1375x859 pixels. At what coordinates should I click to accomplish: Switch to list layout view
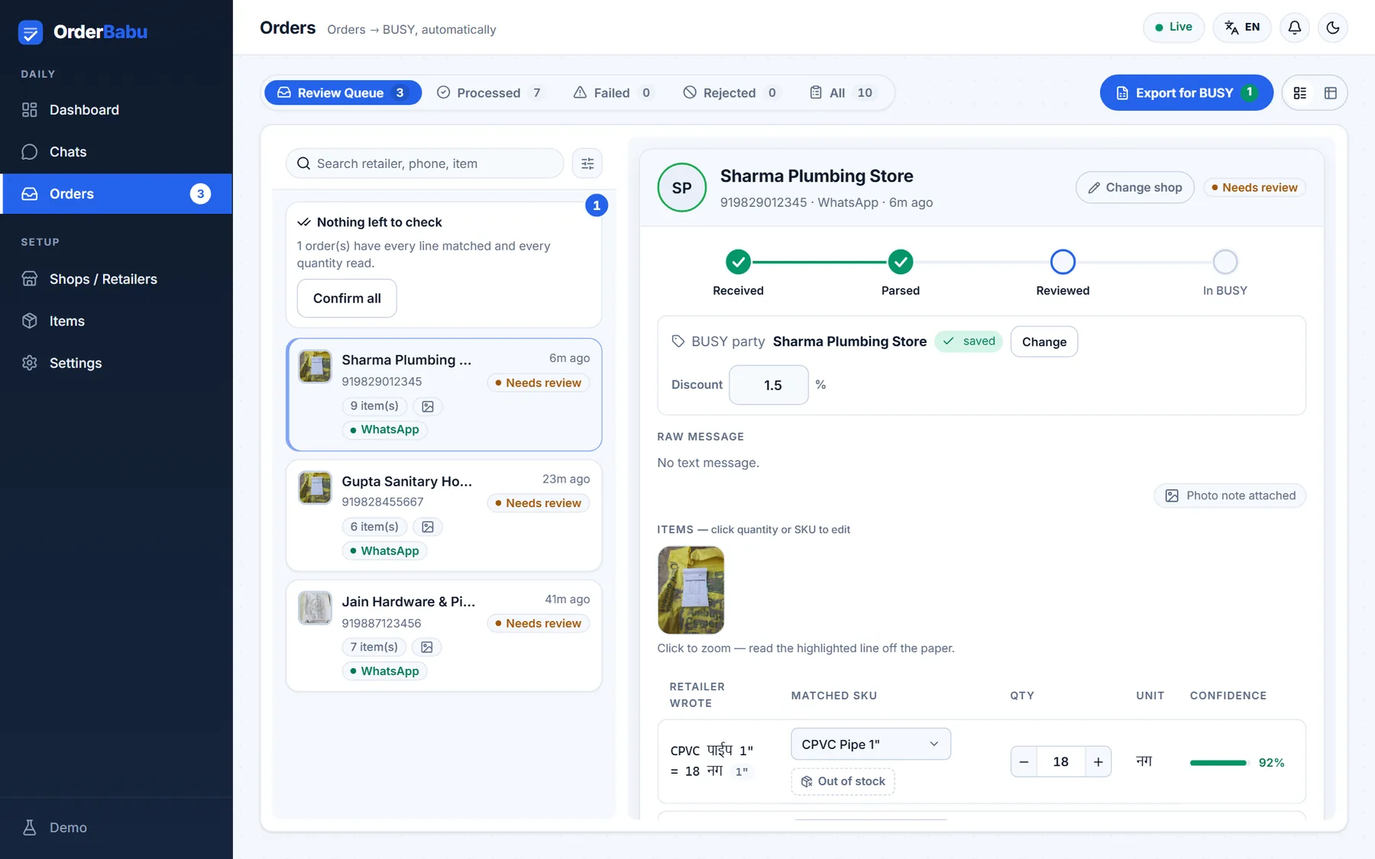tap(1300, 93)
